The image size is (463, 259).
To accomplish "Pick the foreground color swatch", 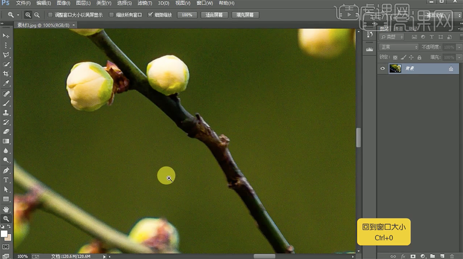I will point(4,234).
